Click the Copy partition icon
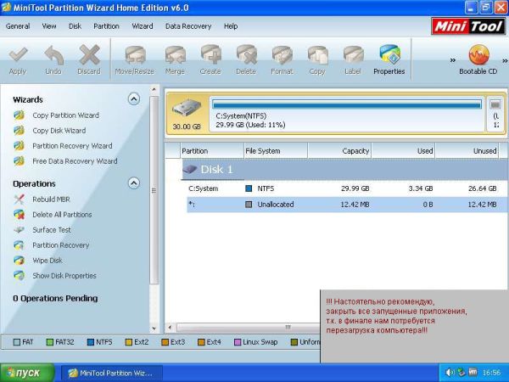 (317, 55)
